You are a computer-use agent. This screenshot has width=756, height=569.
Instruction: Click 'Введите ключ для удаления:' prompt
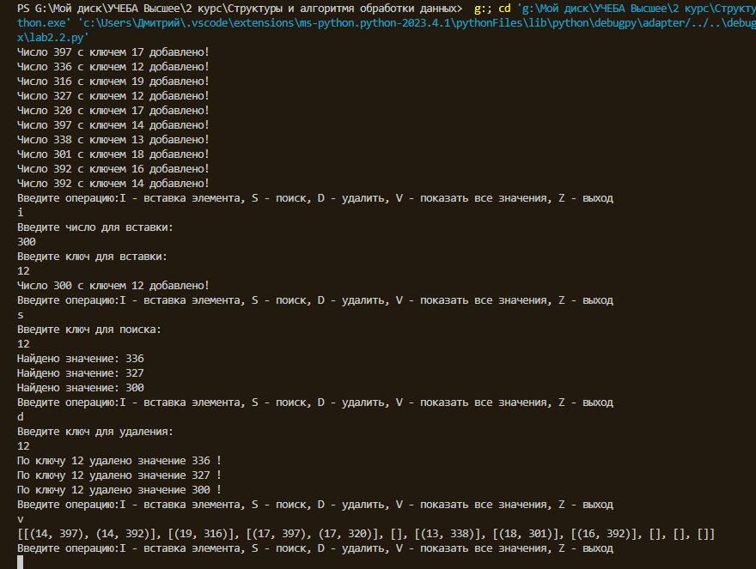point(95,432)
